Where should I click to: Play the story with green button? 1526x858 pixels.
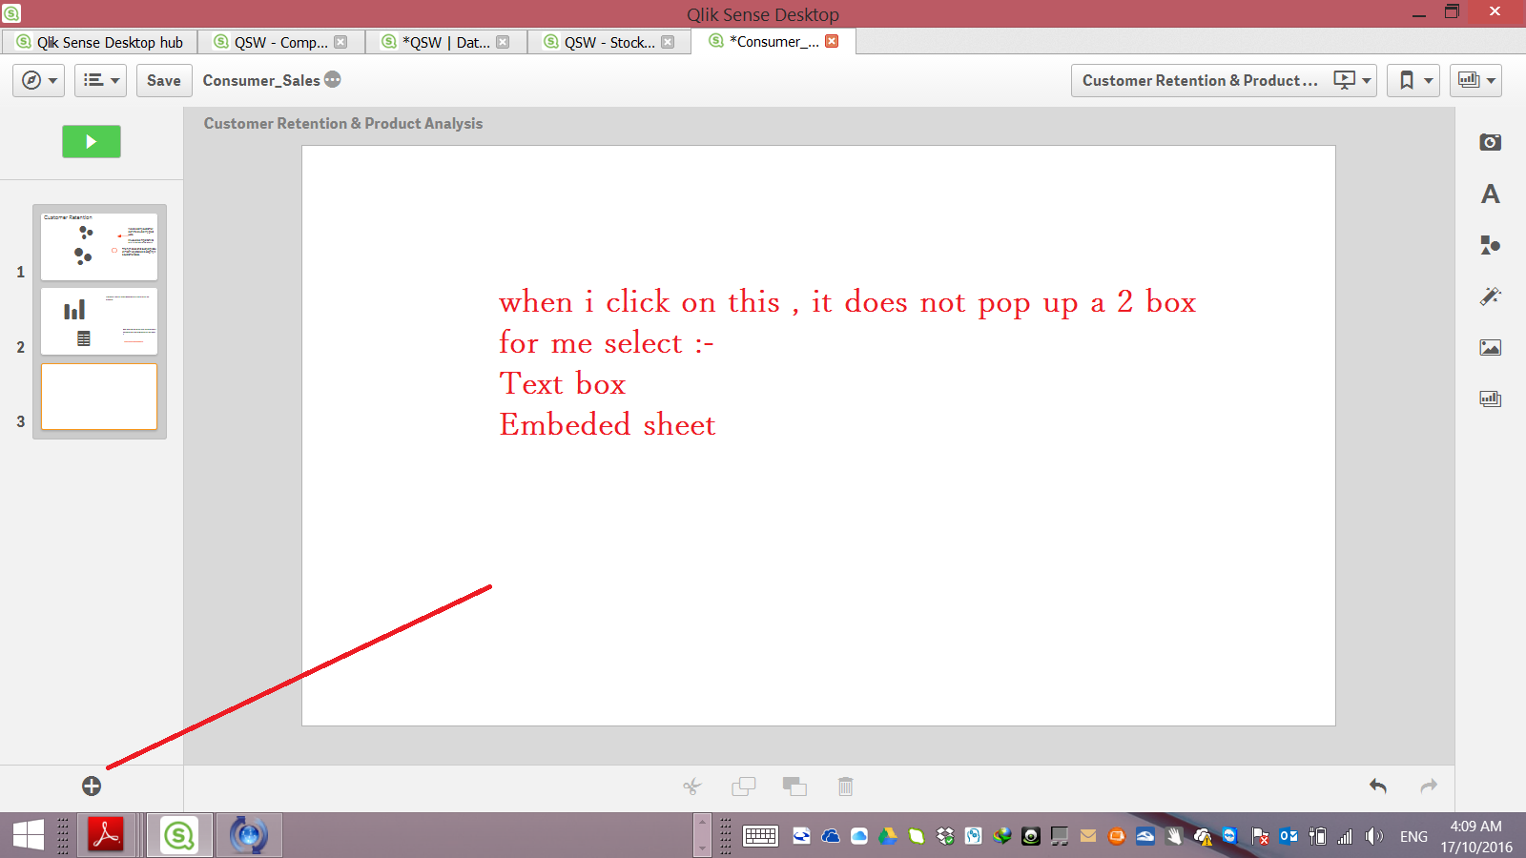[92, 142]
